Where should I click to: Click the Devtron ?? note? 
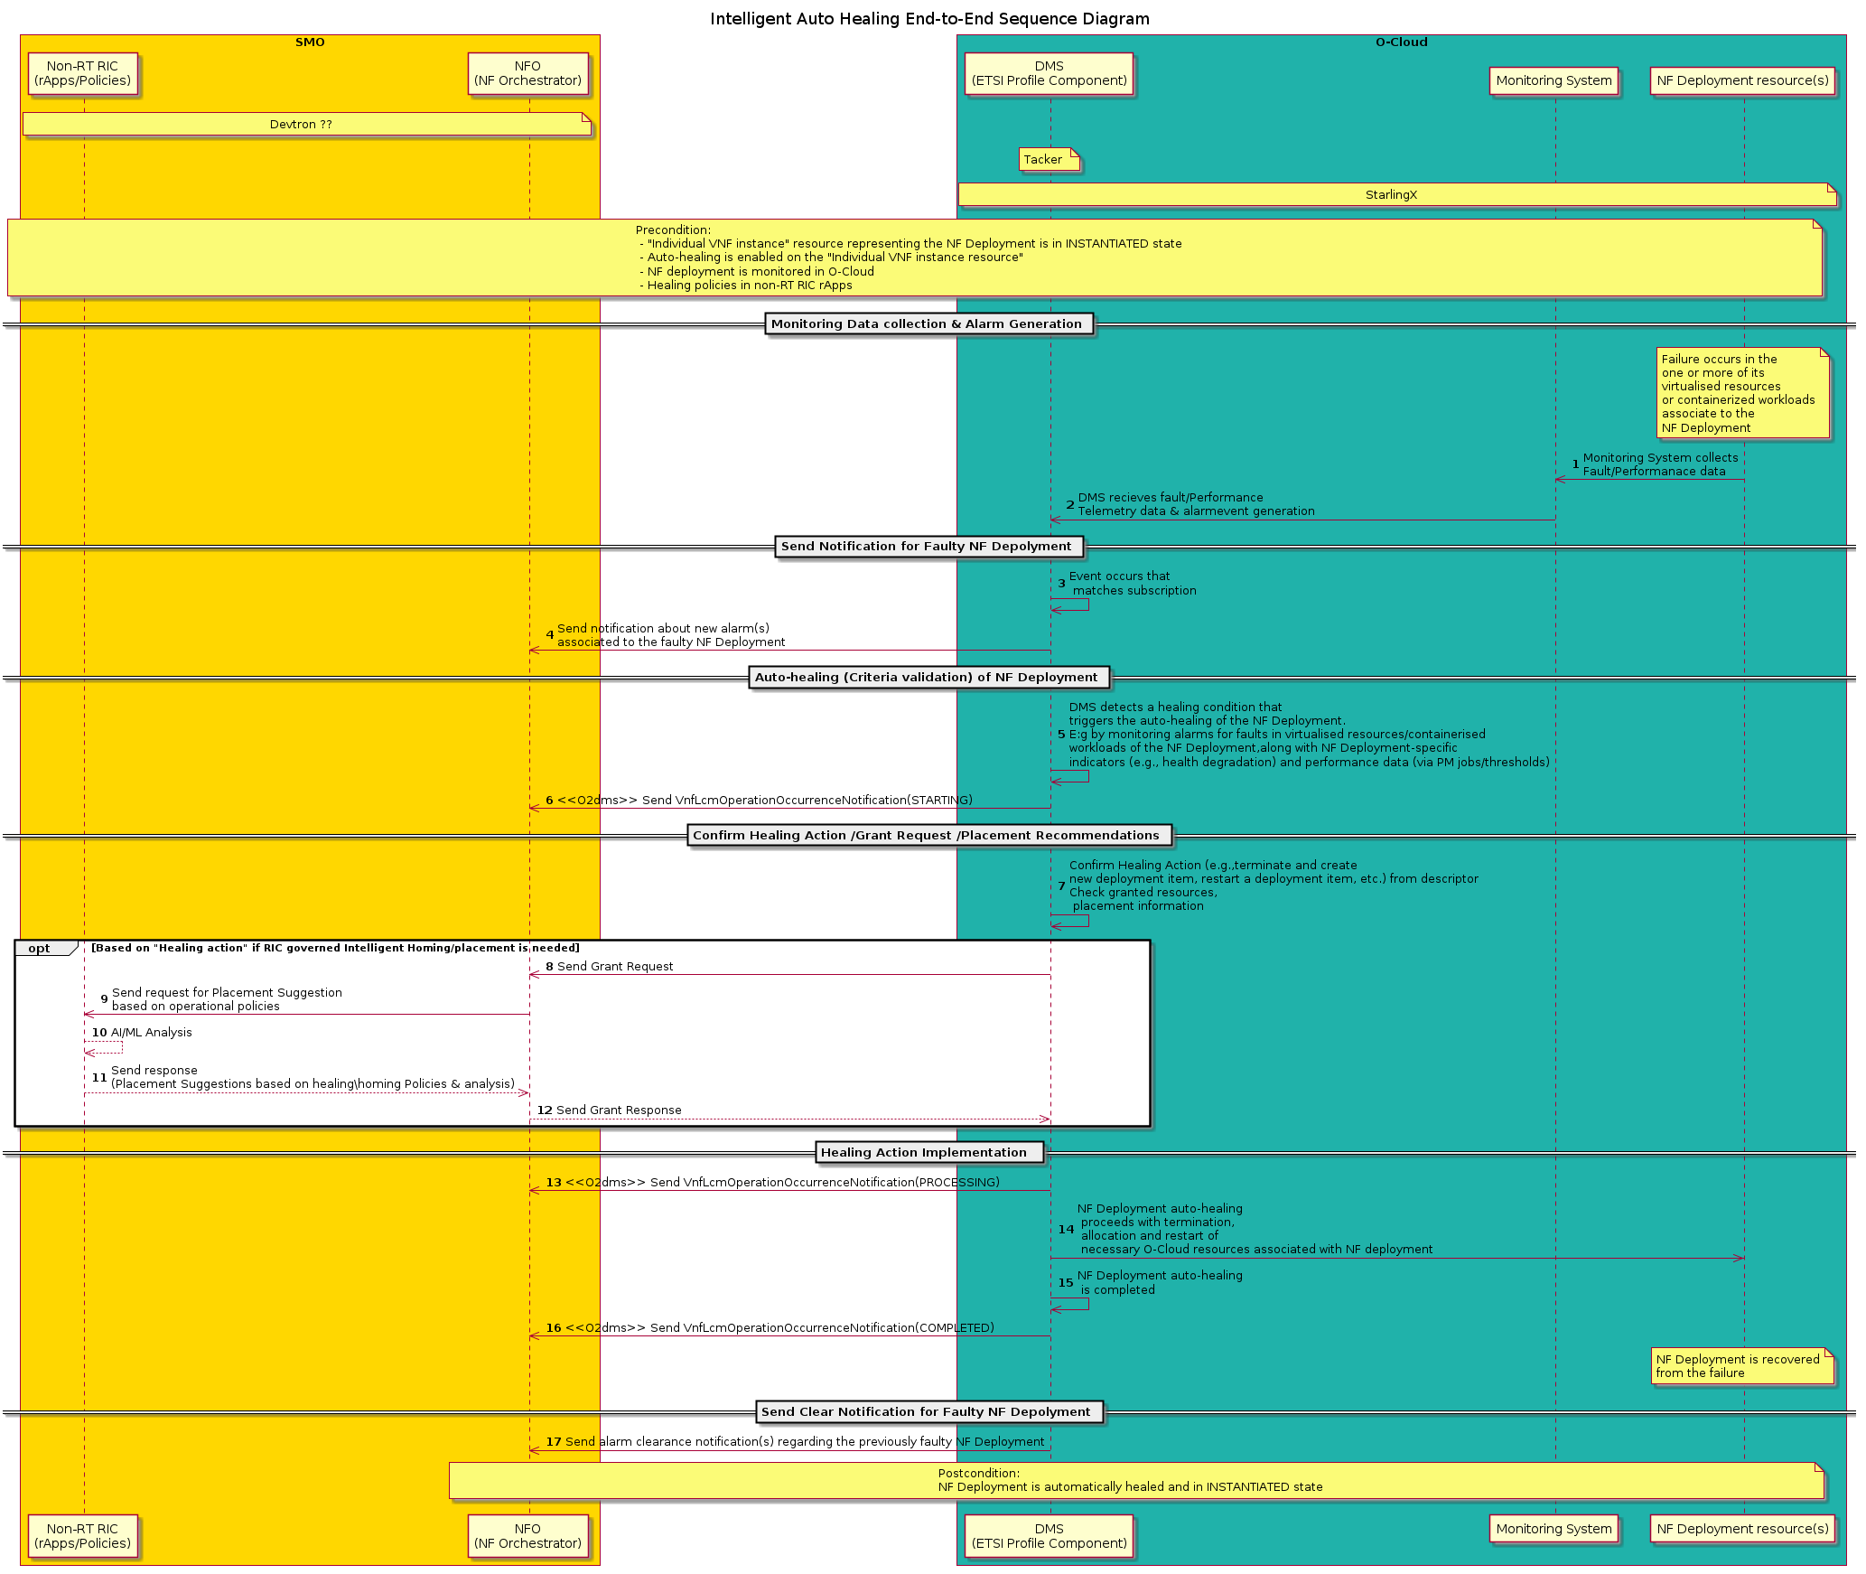(x=305, y=125)
